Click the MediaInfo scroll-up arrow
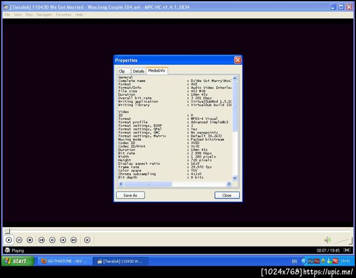 click(x=235, y=78)
